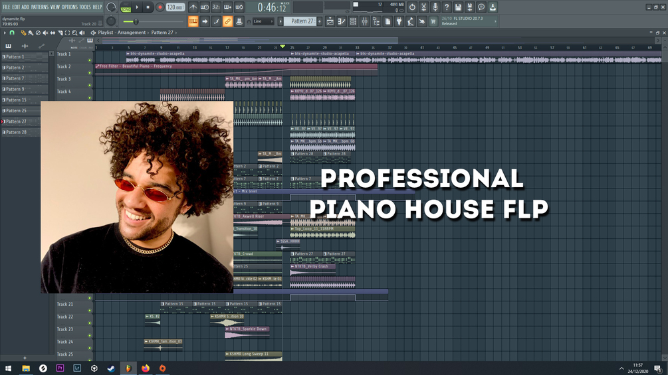The image size is (668, 375).
Task: Click the microphone recording icon
Action: 435,7
